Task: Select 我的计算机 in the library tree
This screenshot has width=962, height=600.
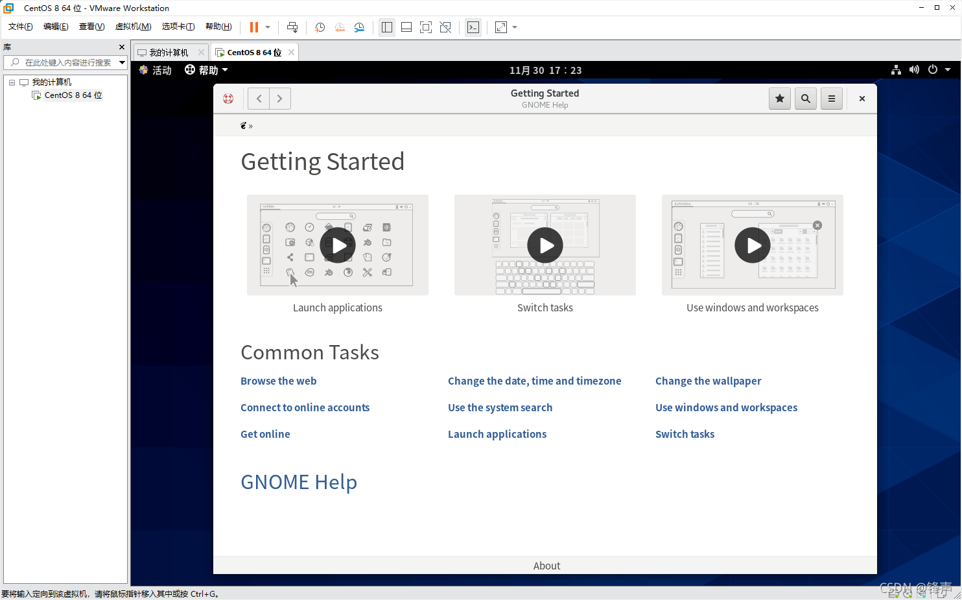Action: pyautogui.click(x=52, y=82)
